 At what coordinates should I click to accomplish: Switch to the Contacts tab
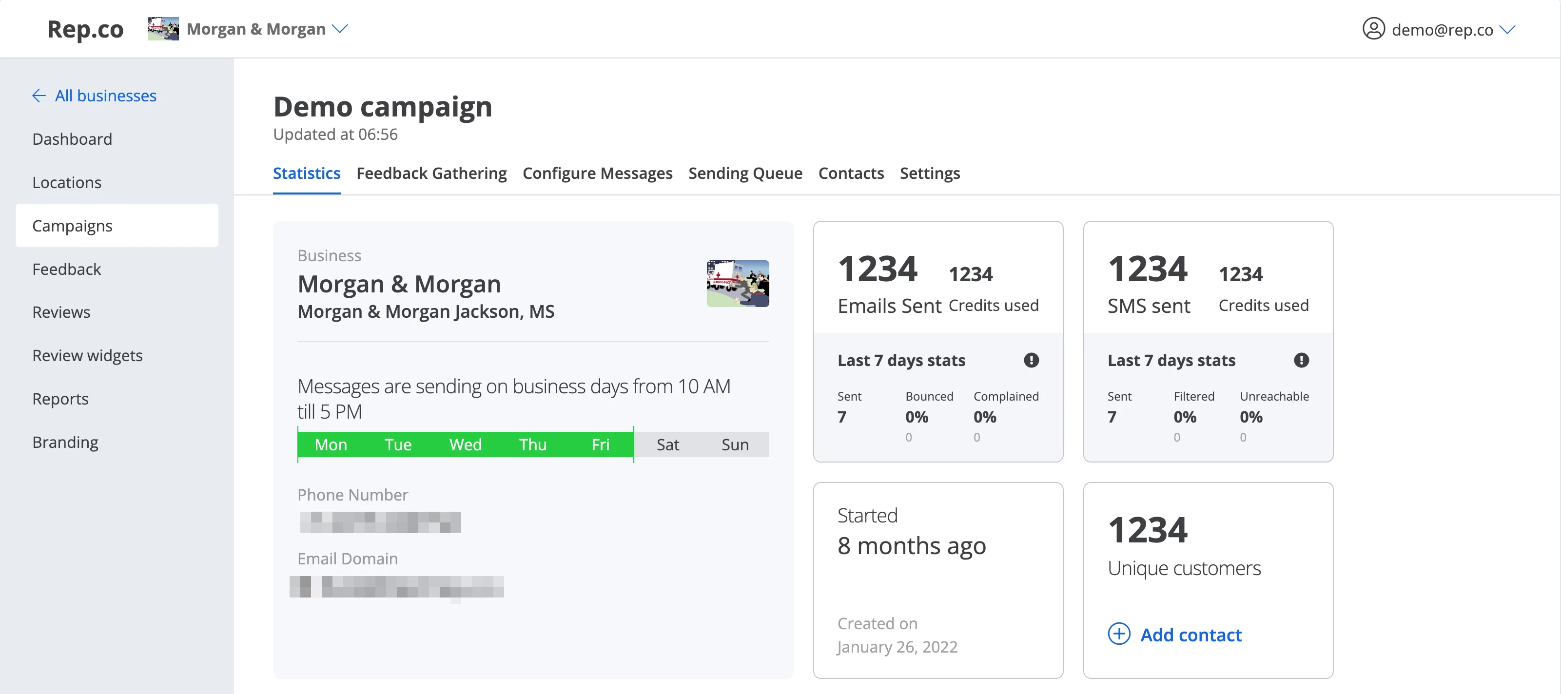click(851, 173)
